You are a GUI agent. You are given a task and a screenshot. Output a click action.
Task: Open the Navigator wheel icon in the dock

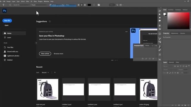[160, 26]
